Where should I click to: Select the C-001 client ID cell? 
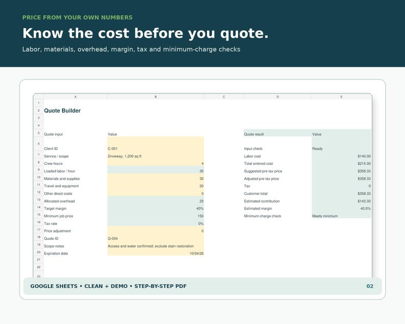tap(156, 144)
